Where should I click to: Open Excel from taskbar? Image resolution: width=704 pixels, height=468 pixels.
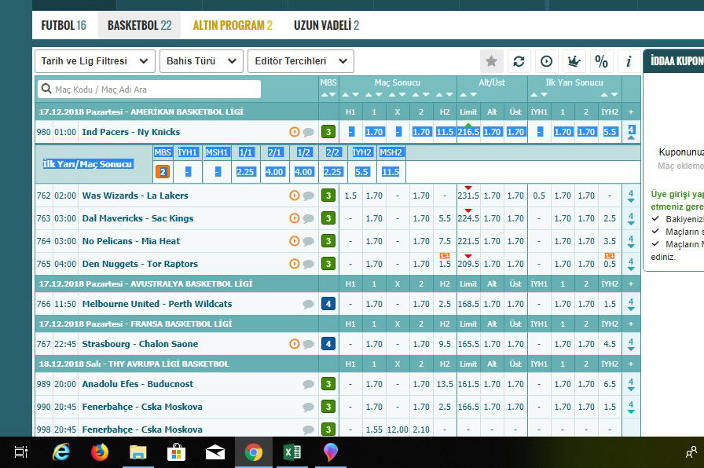click(x=292, y=452)
